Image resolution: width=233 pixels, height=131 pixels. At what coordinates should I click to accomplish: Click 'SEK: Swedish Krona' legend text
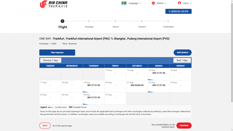pos(78,107)
